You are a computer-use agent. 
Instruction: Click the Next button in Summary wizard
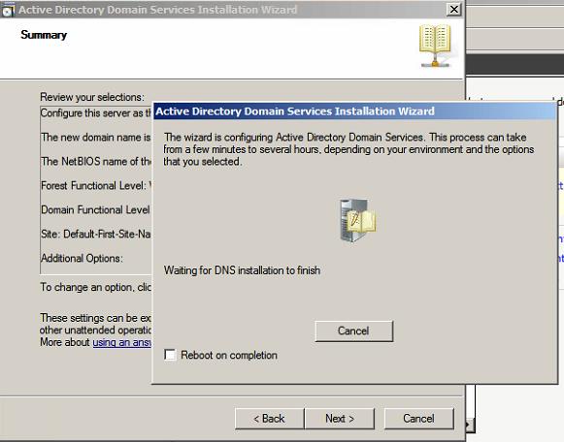[x=340, y=419]
